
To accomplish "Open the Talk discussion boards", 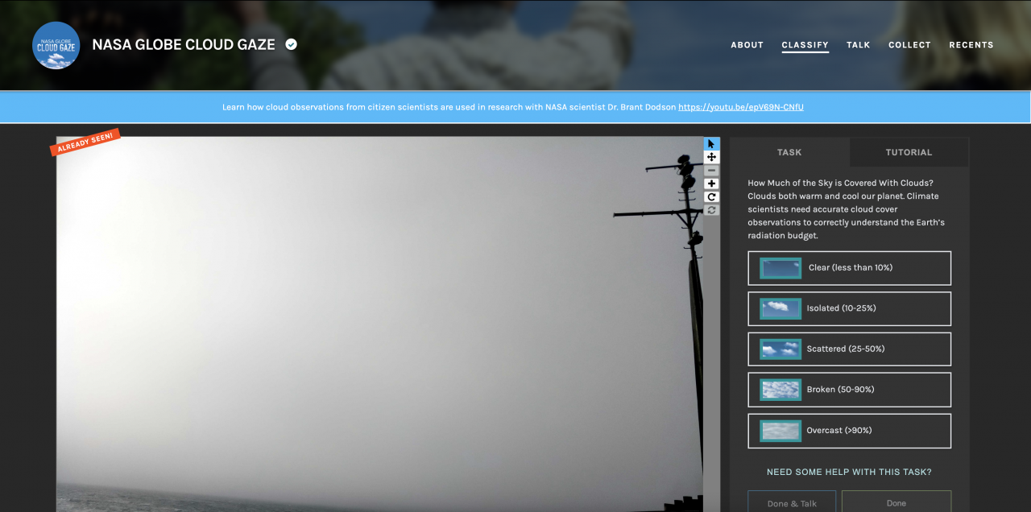I will [x=859, y=45].
